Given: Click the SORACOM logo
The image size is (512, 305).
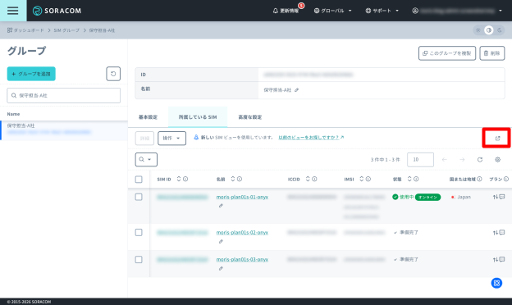Looking at the screenshot, I should pyautogui.click(x=57, y=11).
